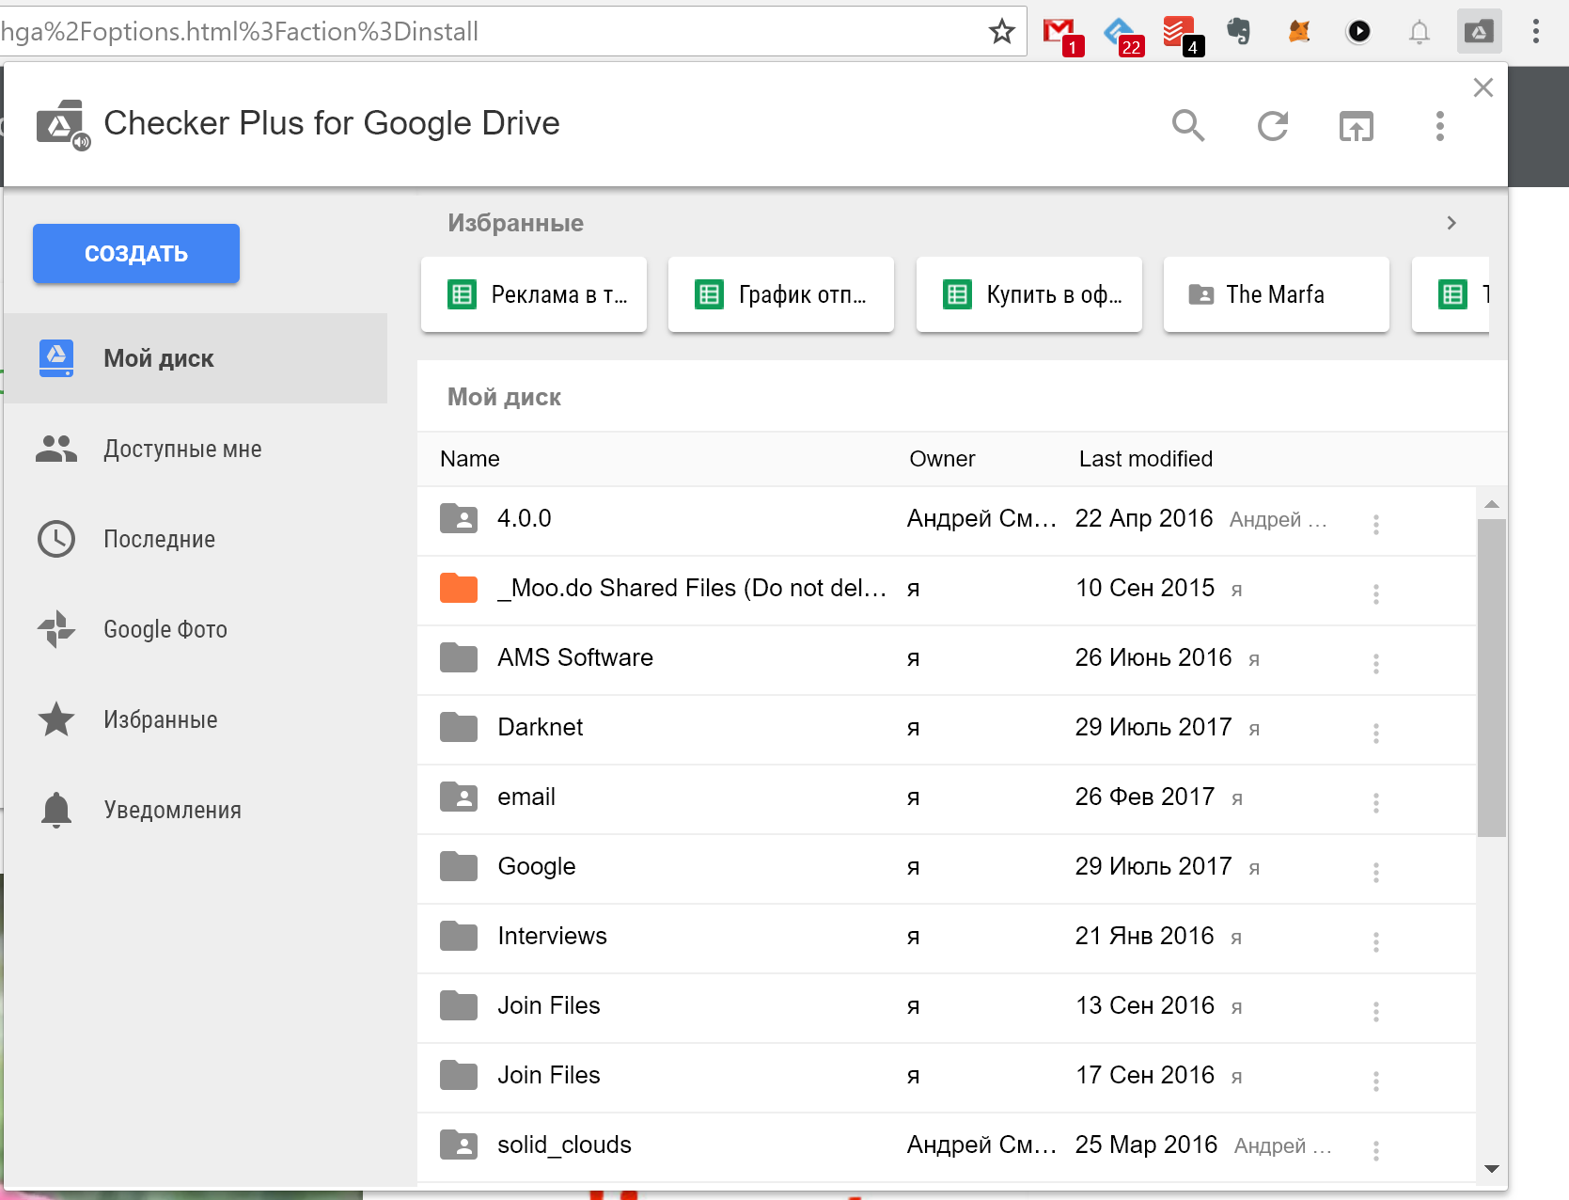Switch to the 'Последние' section
Image resolution: width=1569 pixels, height=1200 pixels.
pyautogui.click(x=160, y=539)
